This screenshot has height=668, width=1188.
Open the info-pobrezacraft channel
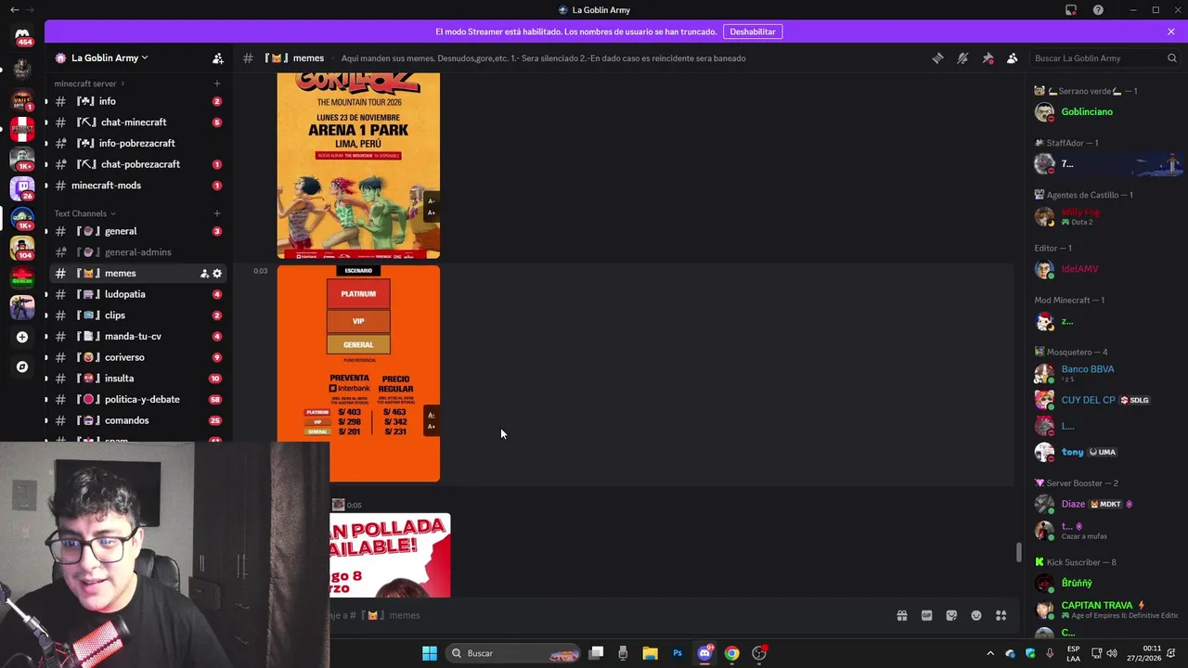(137, 143)
